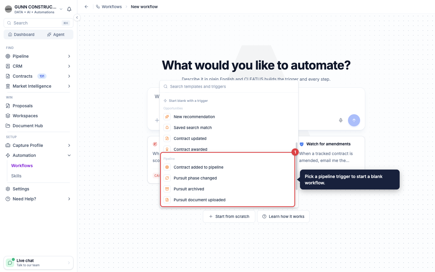
Task: Click the Settings gear icon in sidebar
Action: (x=8, y=189)
